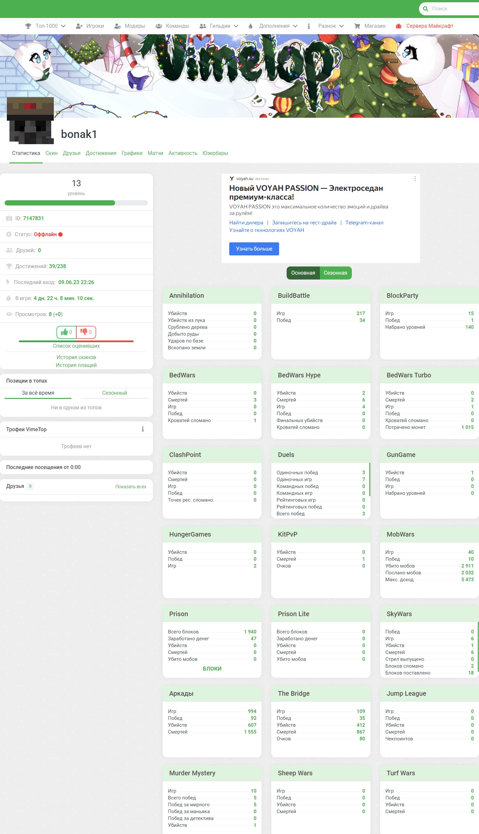The width and height of the screenshot is (479, 834).
Task: Click the search magnifier icon
Action: click(x=426, y=9)
